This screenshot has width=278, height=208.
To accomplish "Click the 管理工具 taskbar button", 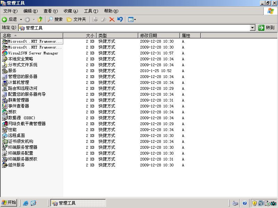I will [x=78, y=203].
